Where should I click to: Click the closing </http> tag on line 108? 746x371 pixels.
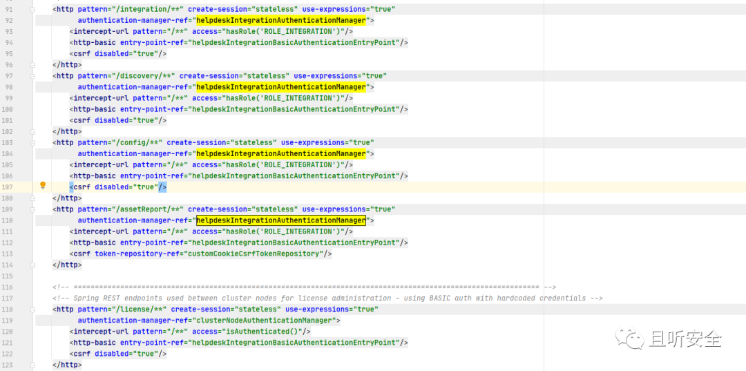[x=67, y=198]
